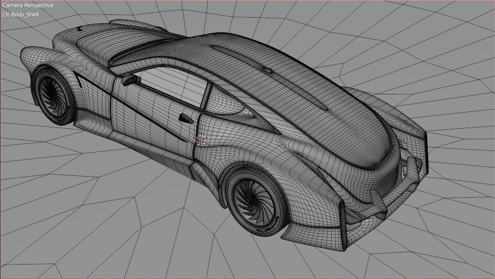Viewport: 495px width, 279px height.
Task: Click the door handle on the car body
Action: coord(186,118)
